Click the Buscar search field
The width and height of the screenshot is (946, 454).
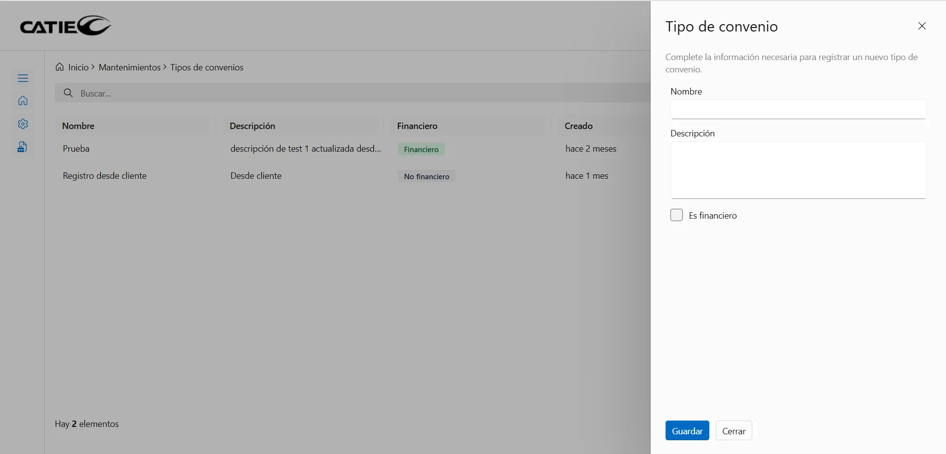[345, 93]
